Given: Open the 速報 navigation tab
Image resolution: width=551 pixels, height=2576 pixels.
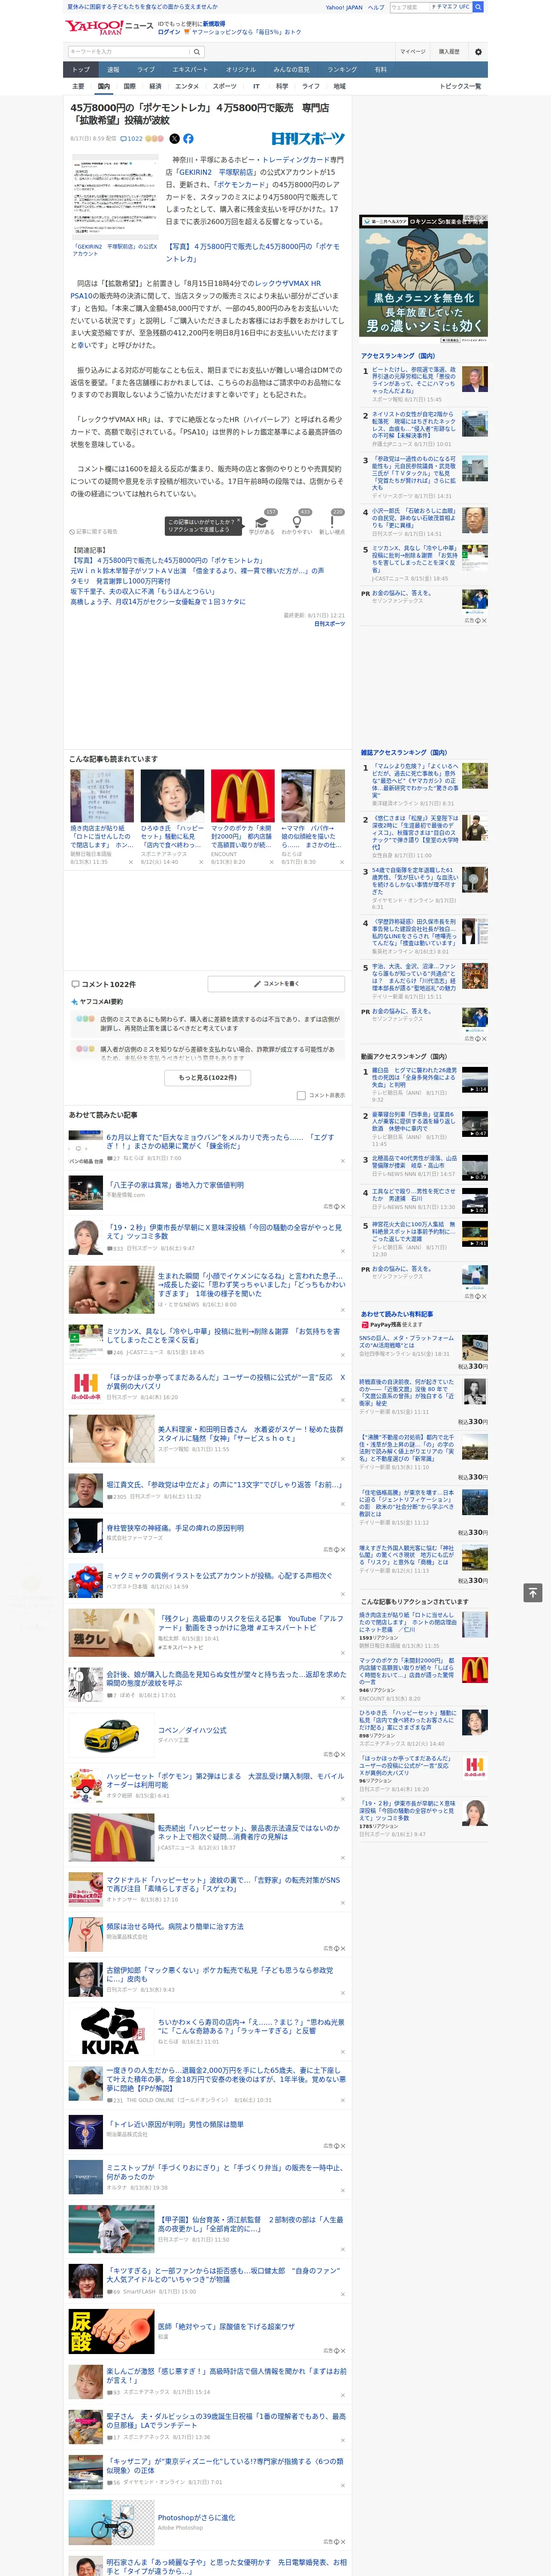Looking at the screenshot, I should [113, 70].
